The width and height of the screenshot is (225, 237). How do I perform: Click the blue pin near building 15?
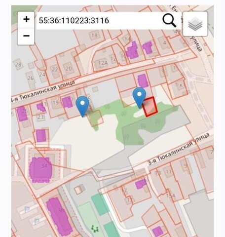coord(82,106)
